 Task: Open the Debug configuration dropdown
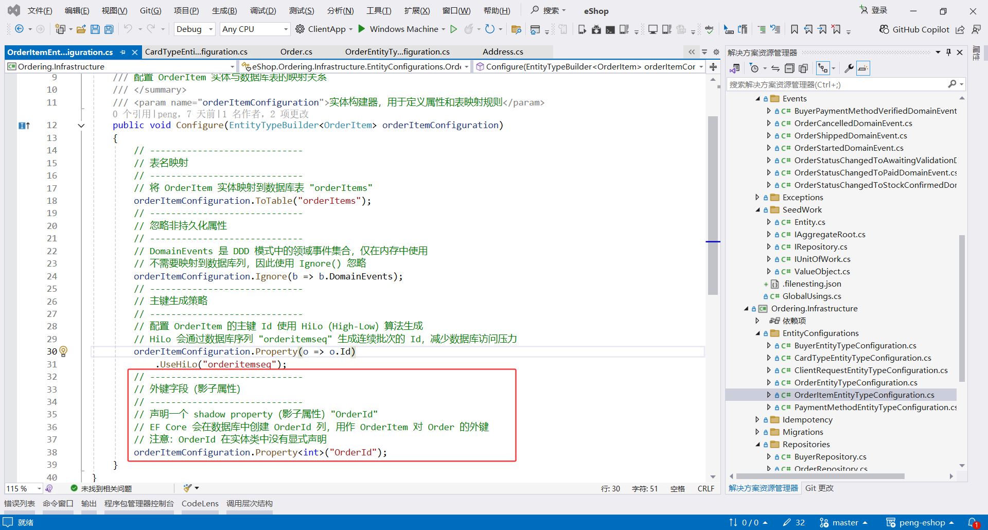pos(195,29)
